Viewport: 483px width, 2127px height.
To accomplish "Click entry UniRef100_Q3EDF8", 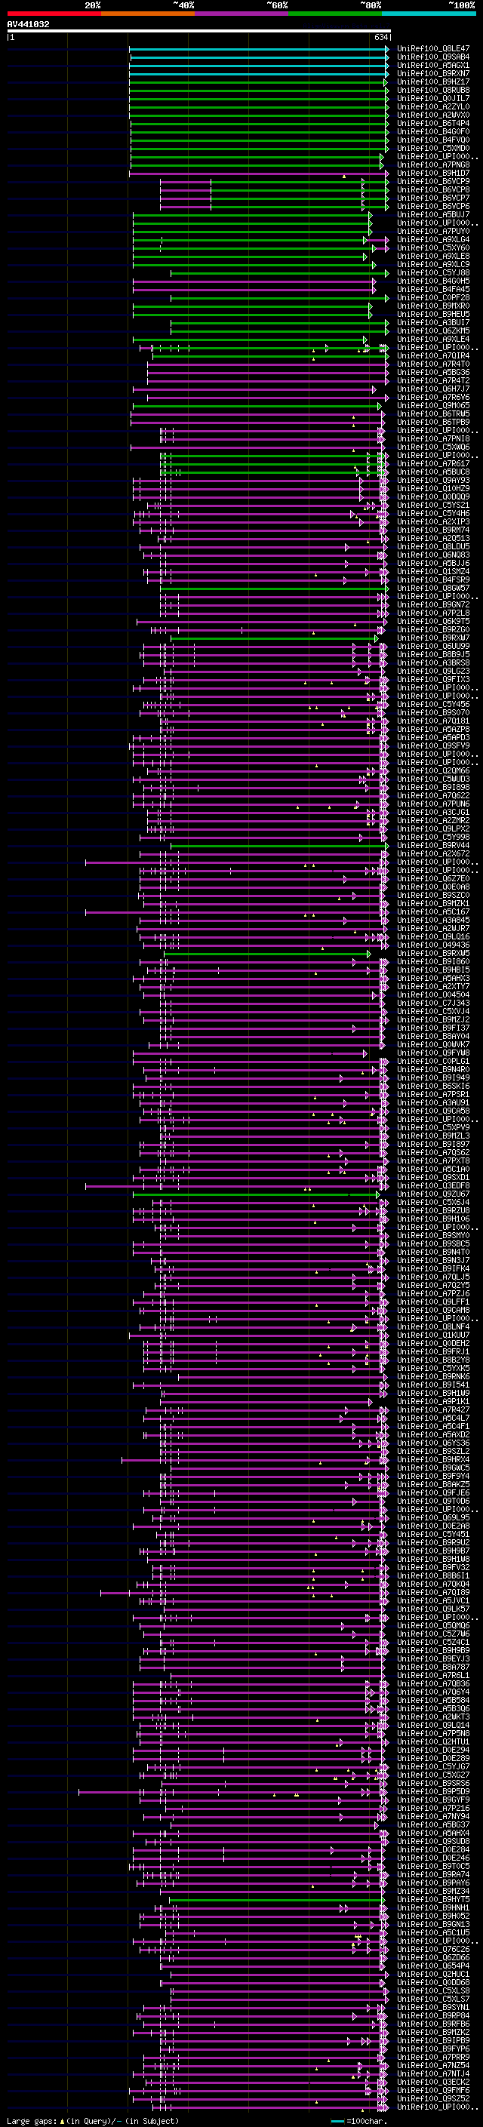I will (x=433, y=1185).
